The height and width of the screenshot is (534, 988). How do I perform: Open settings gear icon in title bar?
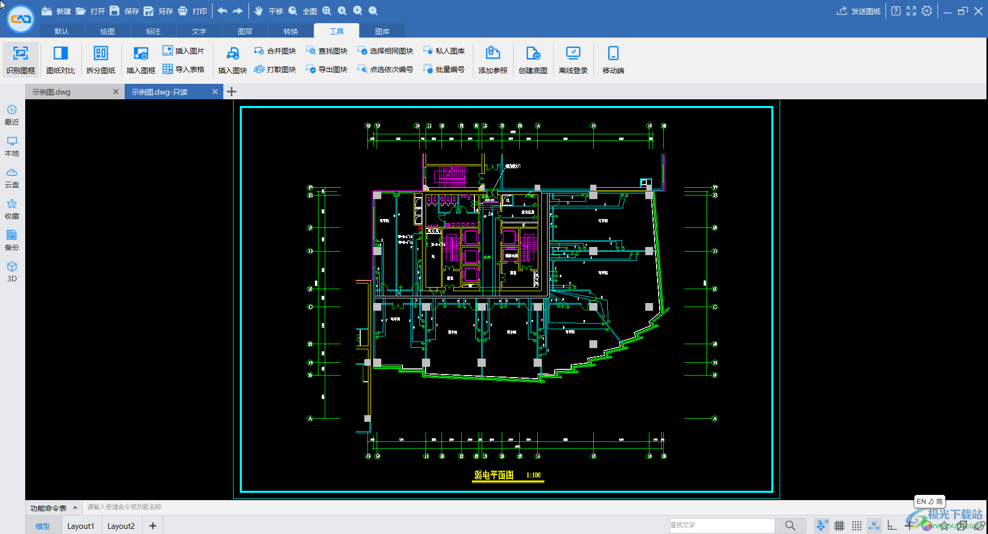click(x=927, y=11)
